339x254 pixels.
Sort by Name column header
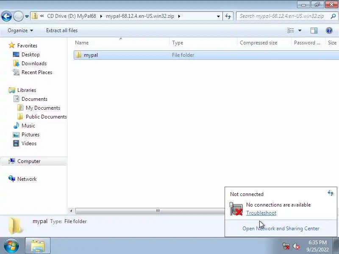pos(121,43)
